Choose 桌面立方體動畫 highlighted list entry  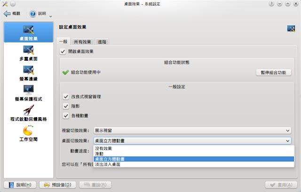click(194, 159)
